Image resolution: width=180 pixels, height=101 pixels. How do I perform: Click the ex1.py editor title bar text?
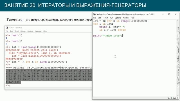(x=125, y=14)
